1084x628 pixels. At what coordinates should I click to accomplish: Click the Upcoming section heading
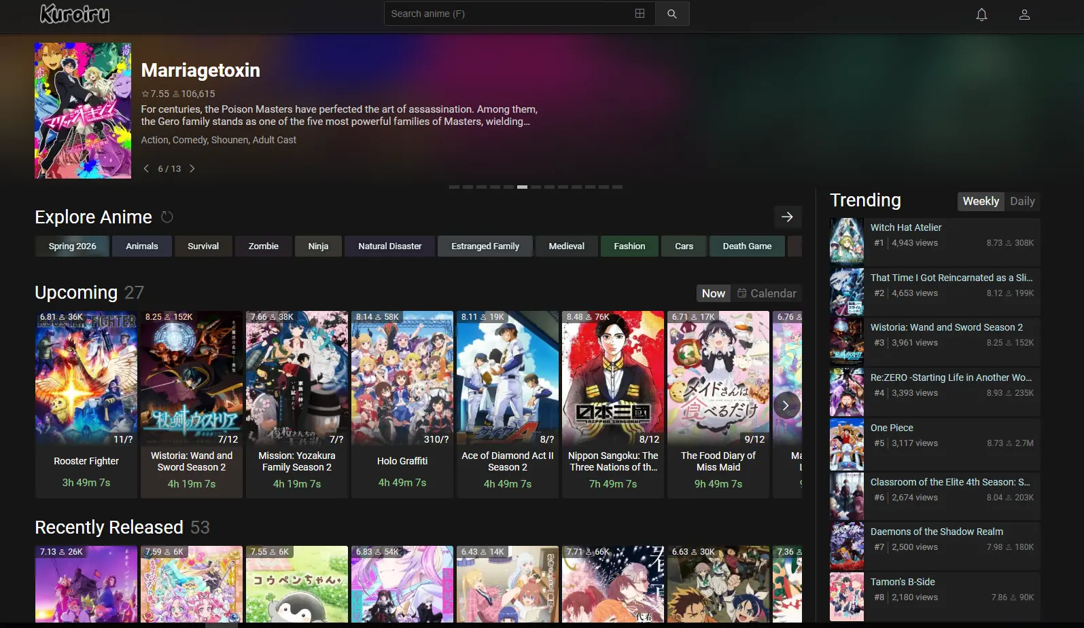coord(76,293)
